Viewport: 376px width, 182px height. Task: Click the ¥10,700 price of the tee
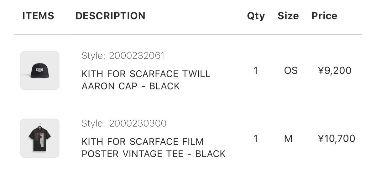337,139
